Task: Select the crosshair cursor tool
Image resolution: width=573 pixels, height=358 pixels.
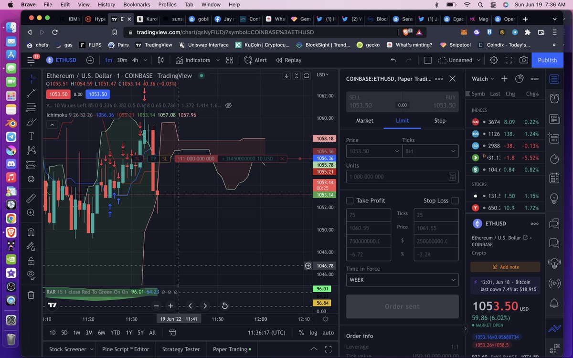Action: click(31, 78)
